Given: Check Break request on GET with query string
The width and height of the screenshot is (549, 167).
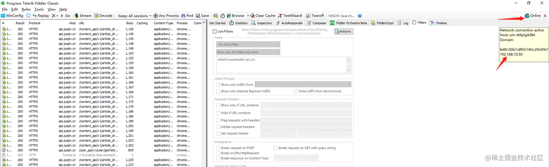Looking at the screenshot, I should click(276, 148).
